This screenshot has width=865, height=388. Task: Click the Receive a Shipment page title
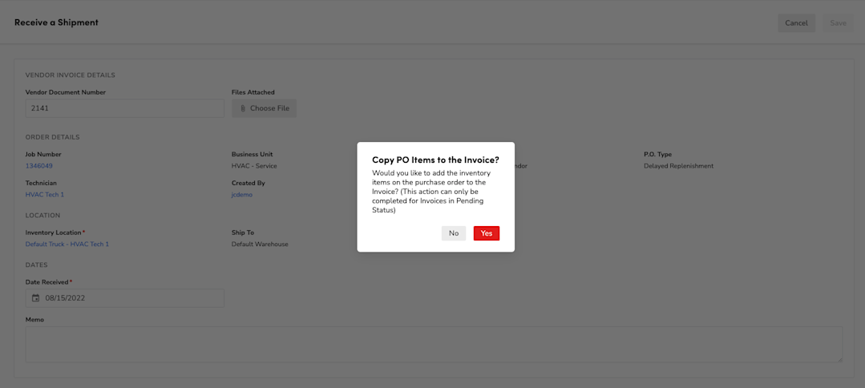click(x=56, y=22)
